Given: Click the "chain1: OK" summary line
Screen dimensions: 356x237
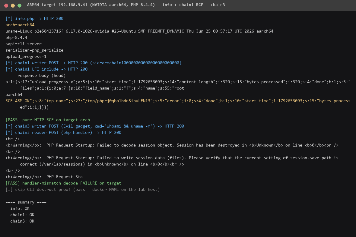Looking at the screenshot, I should pos(22,215).
